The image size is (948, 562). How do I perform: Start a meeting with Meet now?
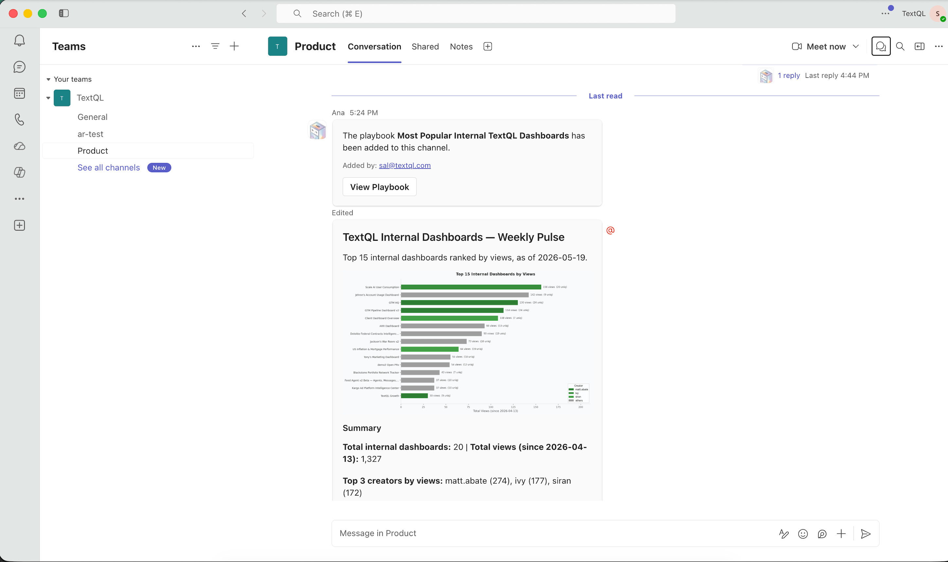(x=819, y=46)
